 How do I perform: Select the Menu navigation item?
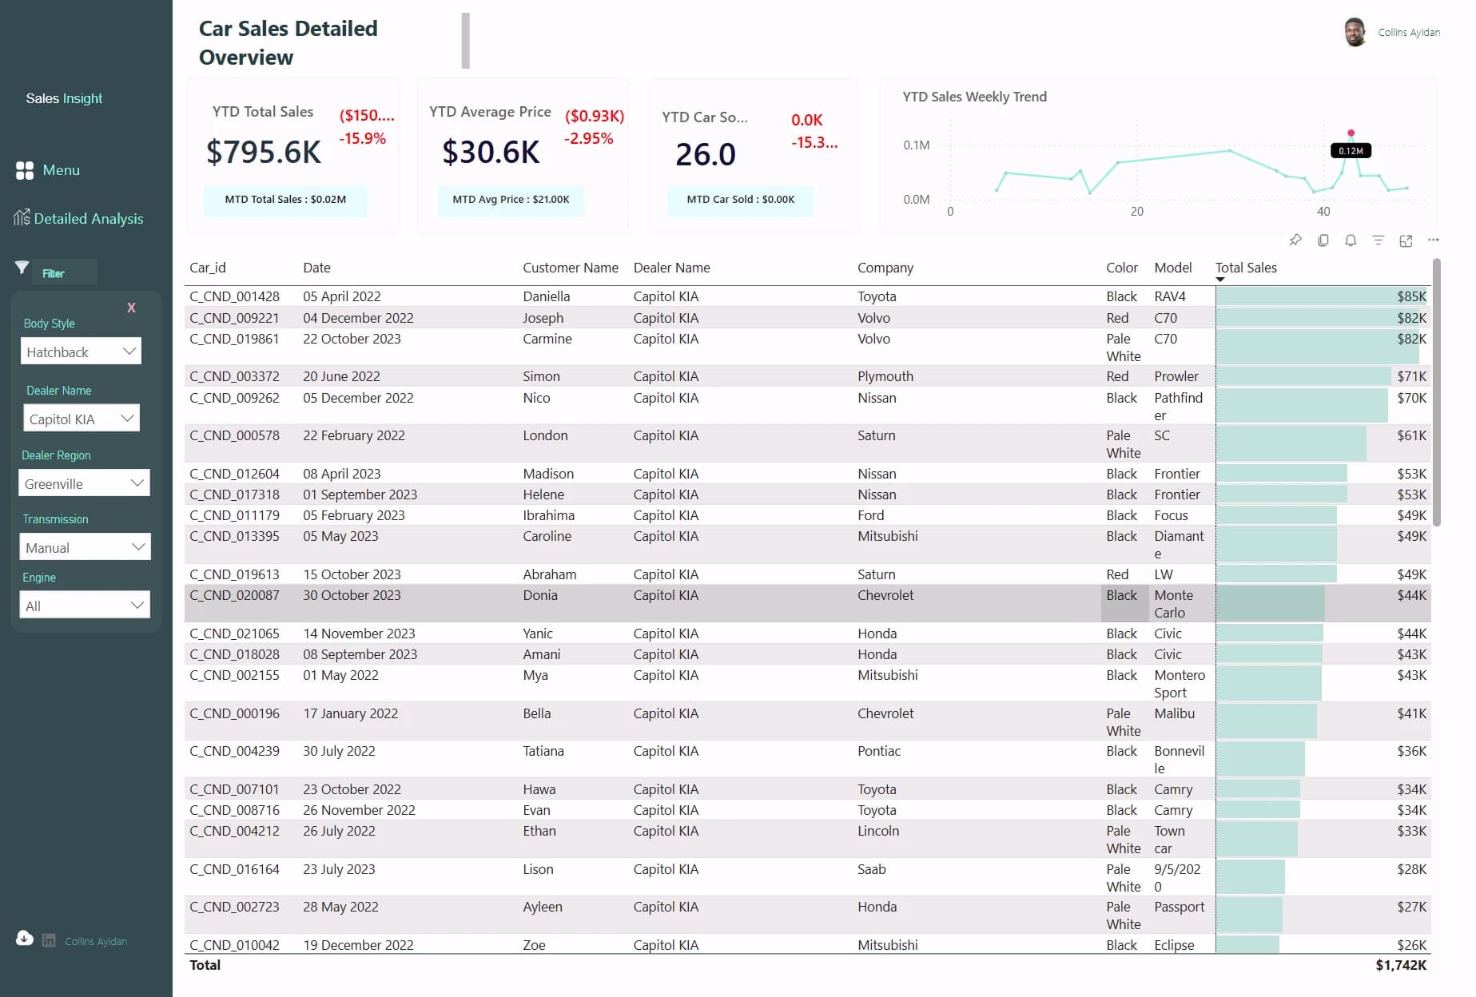tap(61, 170)
